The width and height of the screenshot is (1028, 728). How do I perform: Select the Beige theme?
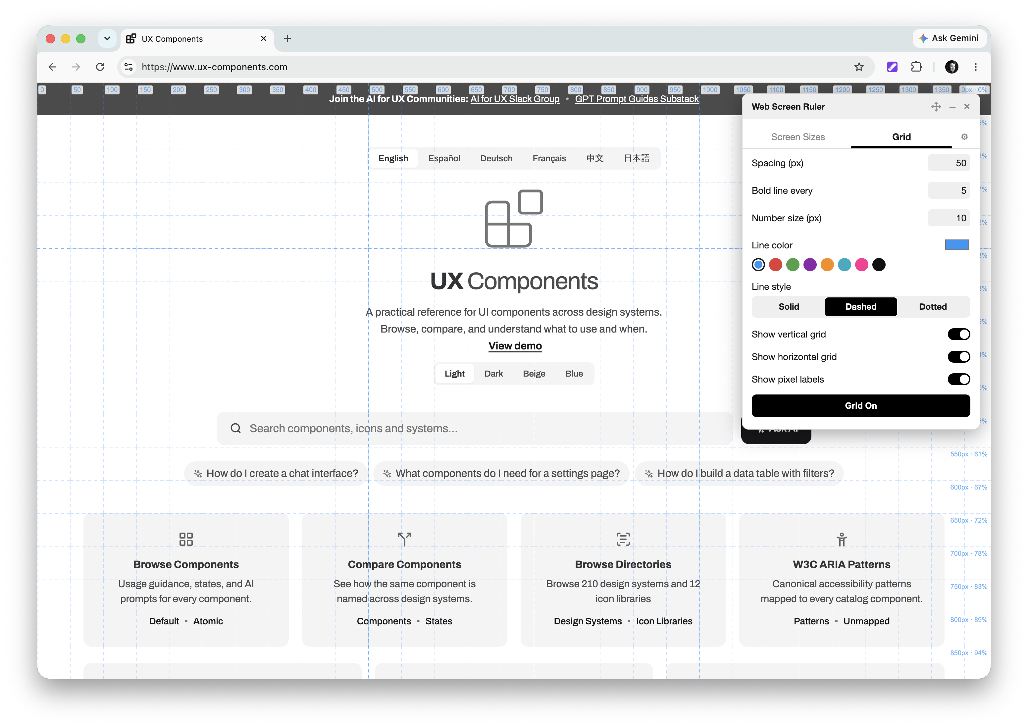(534, 373)
